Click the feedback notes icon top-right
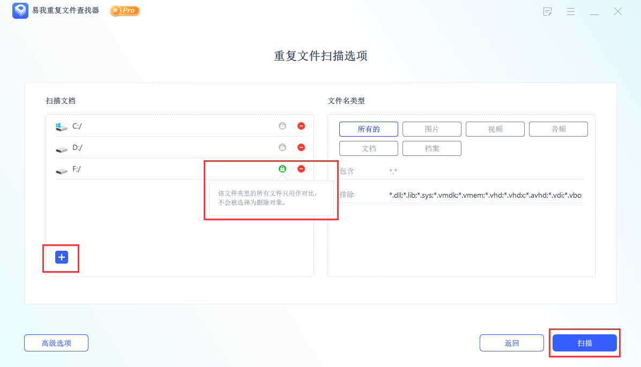 tap(547, 11)
